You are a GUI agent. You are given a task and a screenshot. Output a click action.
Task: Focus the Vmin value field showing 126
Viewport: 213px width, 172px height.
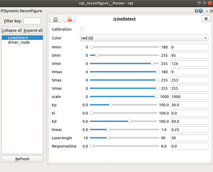(x=189, y=64)
